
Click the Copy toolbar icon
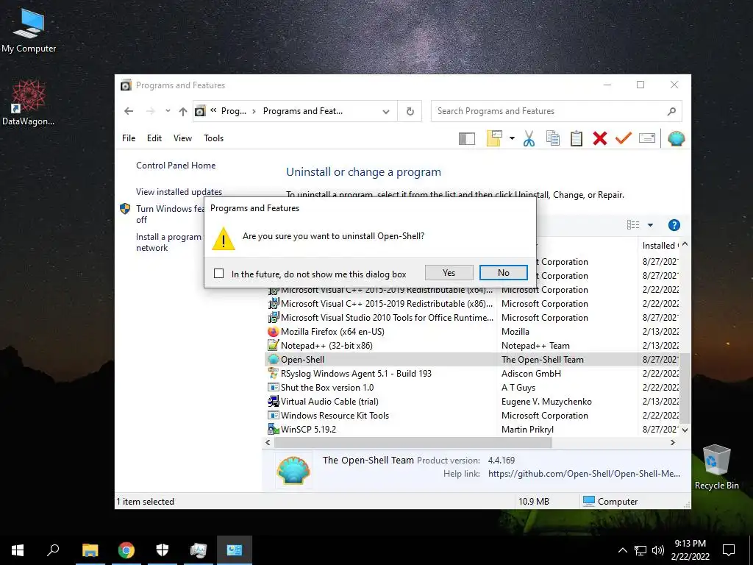pyautogui.click(x=553, y=138)
